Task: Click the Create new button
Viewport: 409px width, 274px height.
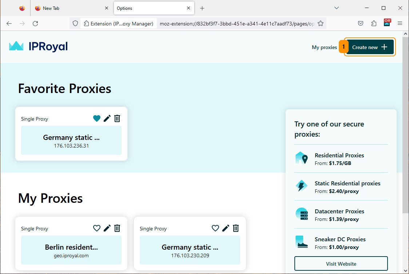Action: (x=370, y=47)
